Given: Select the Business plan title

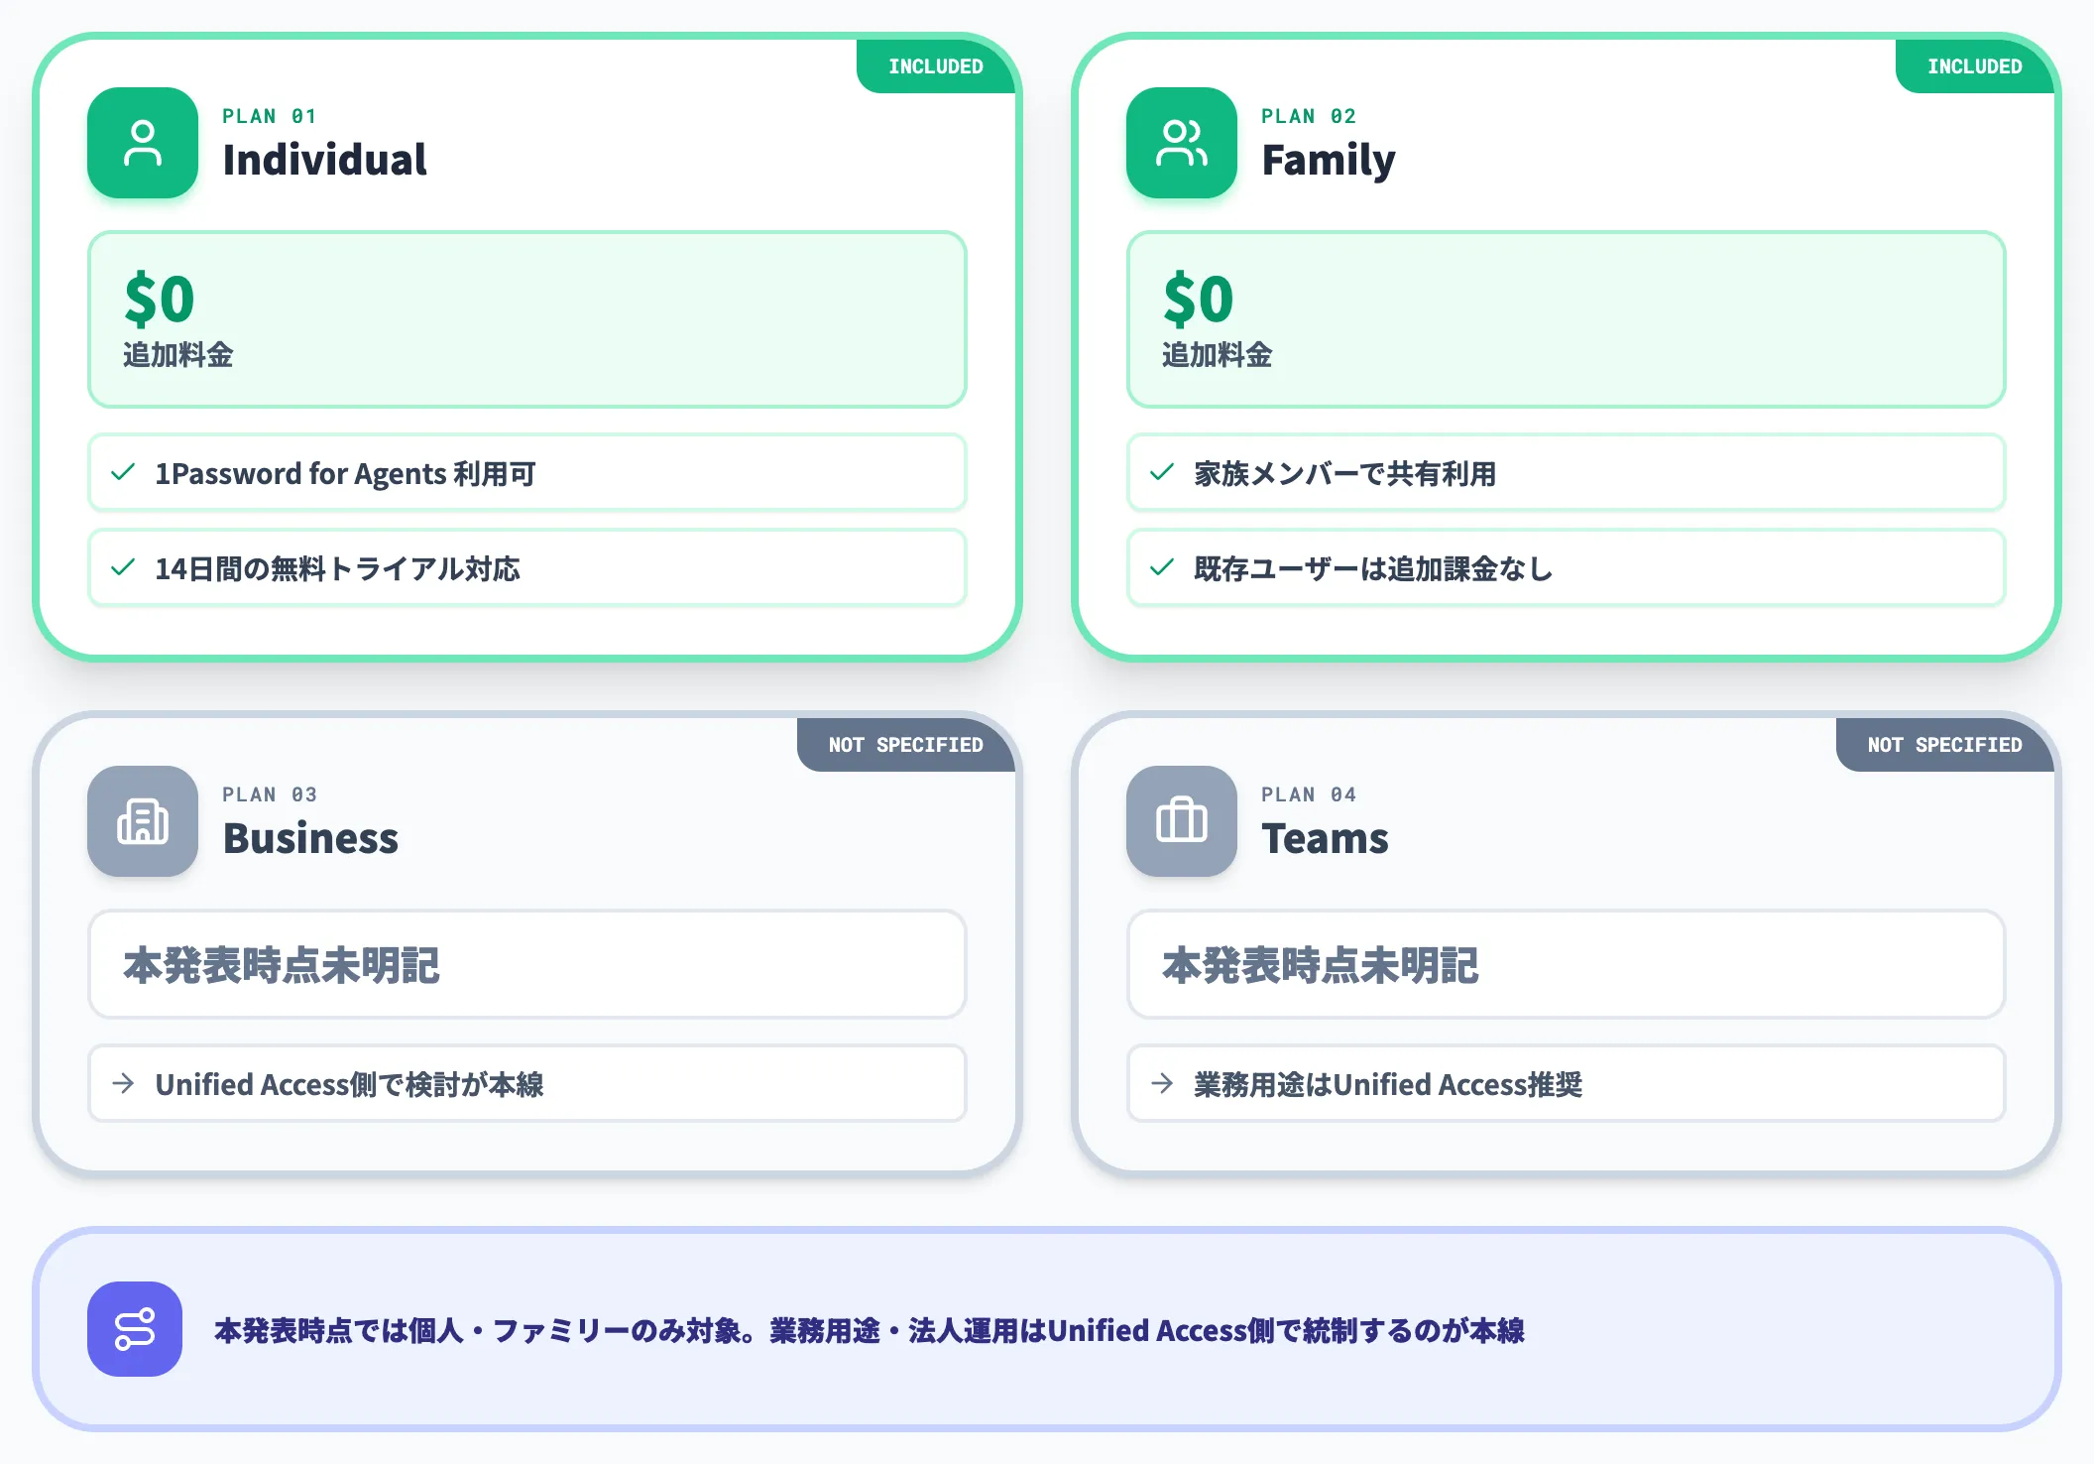Looking at the screenshot, I should pyautogui.click(x=310, y=838).
